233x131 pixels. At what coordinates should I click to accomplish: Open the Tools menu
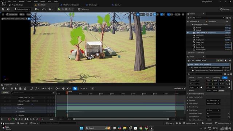tap(29, 1)
